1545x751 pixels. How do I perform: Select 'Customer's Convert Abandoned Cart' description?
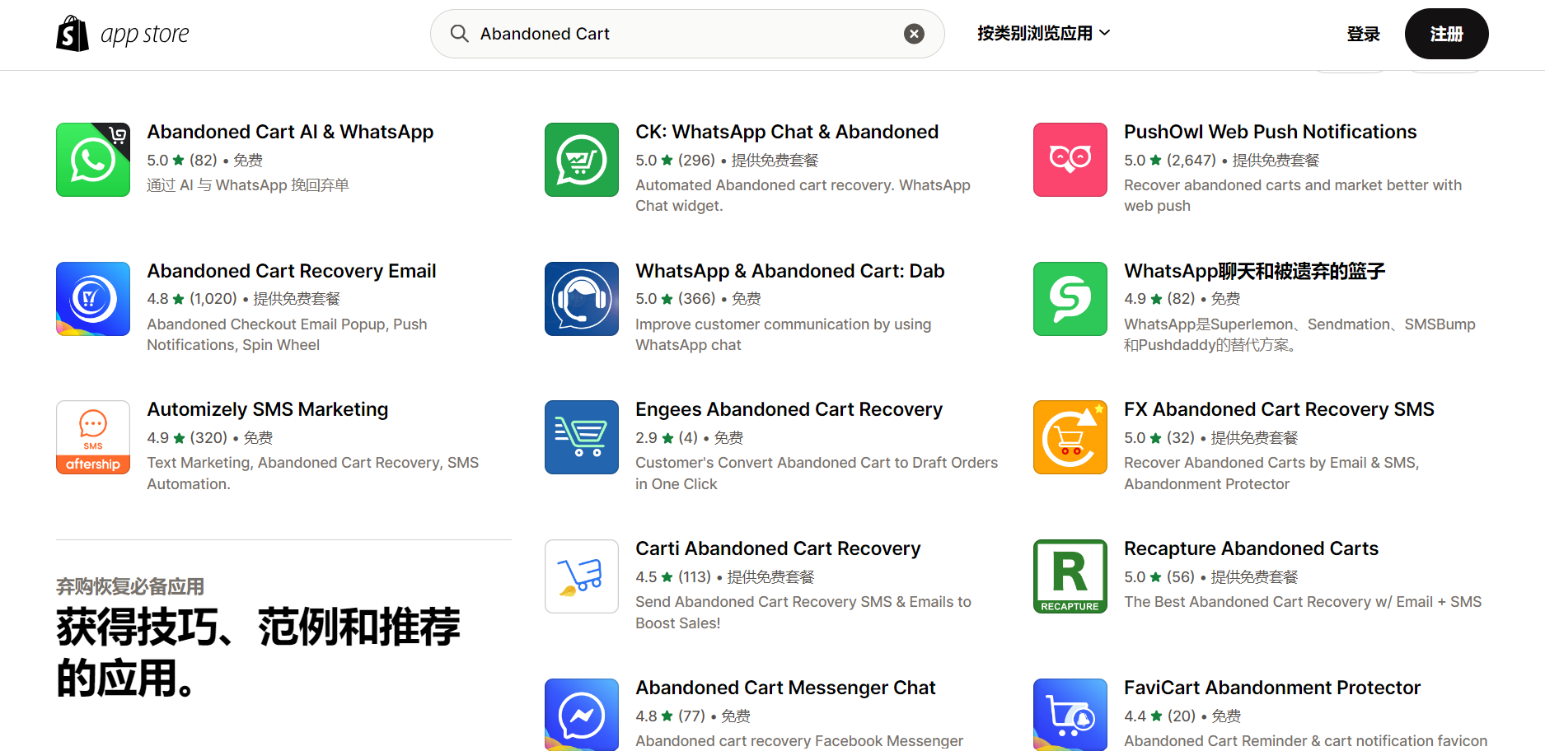[x=817, y=473]
